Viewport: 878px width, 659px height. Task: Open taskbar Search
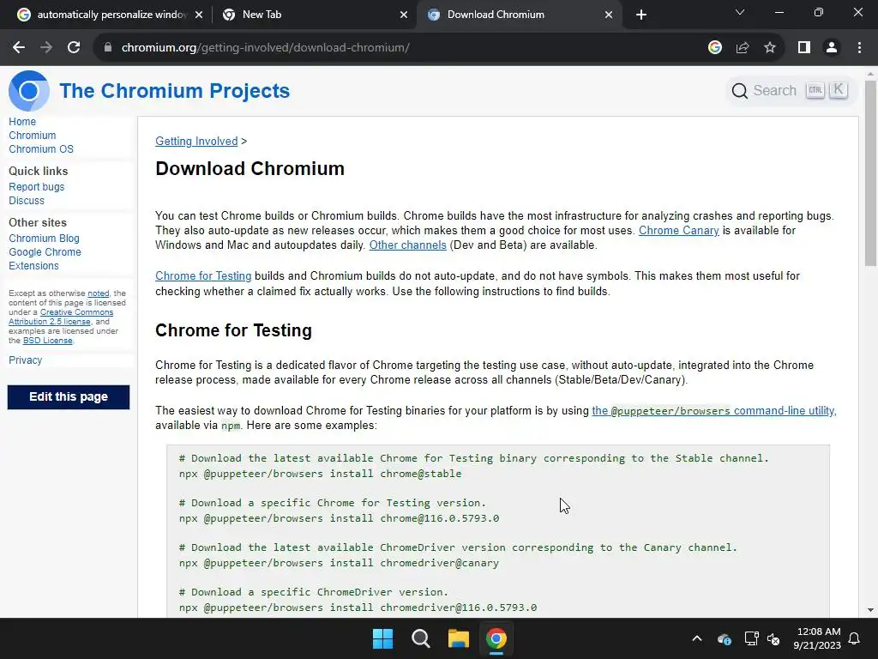coord(420,638)
